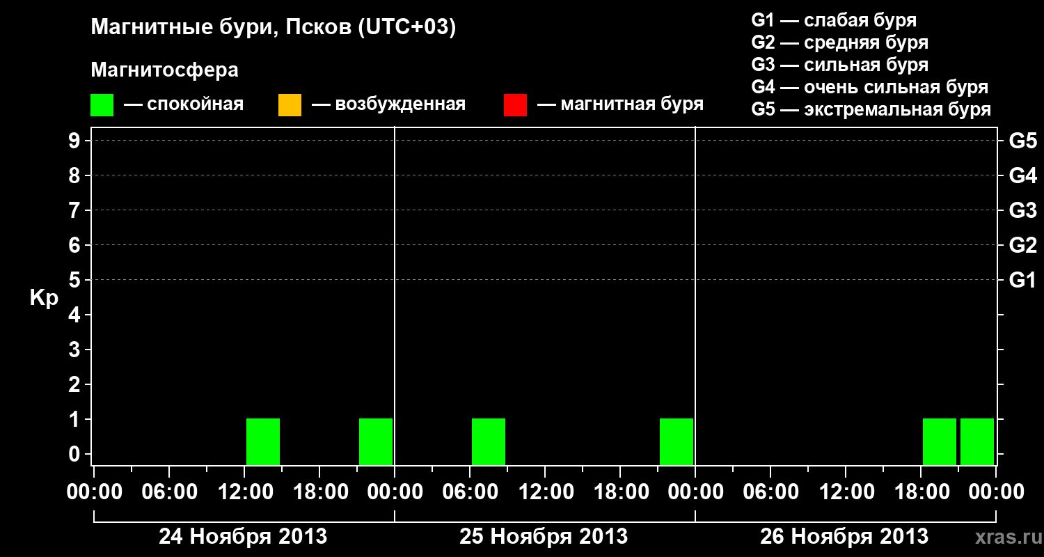
Task: Click the date label '24 Ноября 2013'
Action: pyautogui.click(x=243, y=536)
